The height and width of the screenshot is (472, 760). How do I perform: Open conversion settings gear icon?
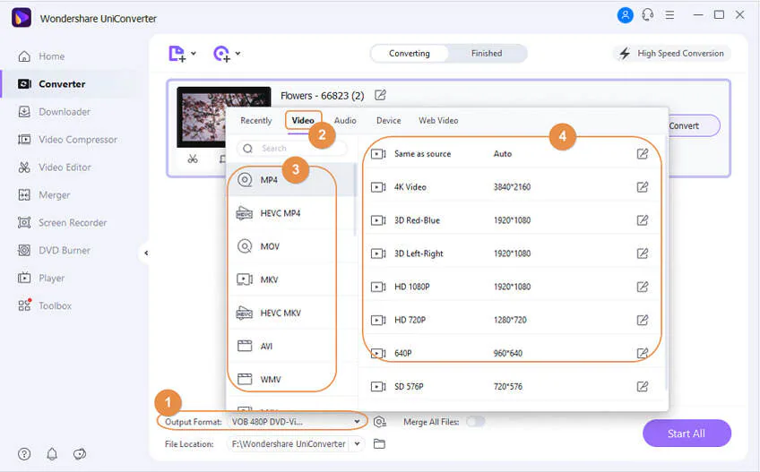pyautogui.click(x=380, y=422)
